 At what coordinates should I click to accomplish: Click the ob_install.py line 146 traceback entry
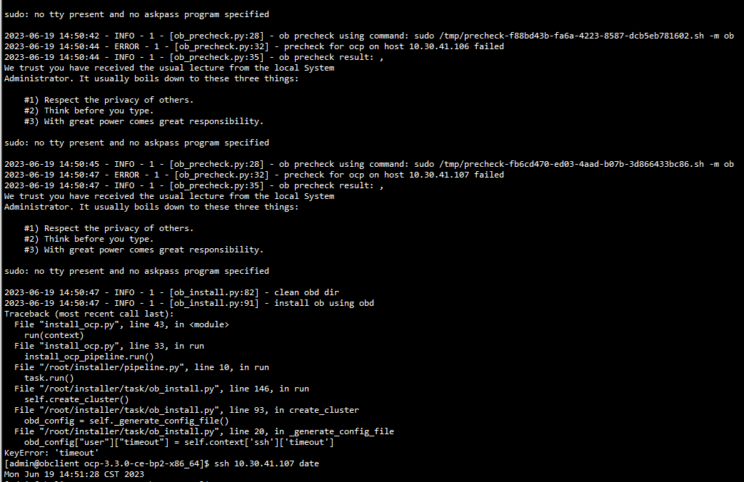(x=161, y=389)
